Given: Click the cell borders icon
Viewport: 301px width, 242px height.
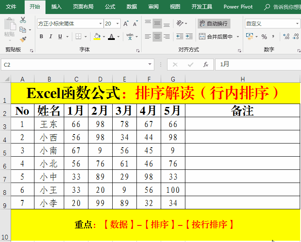Looking at the screenshot, I should click(x=78, y=37).
